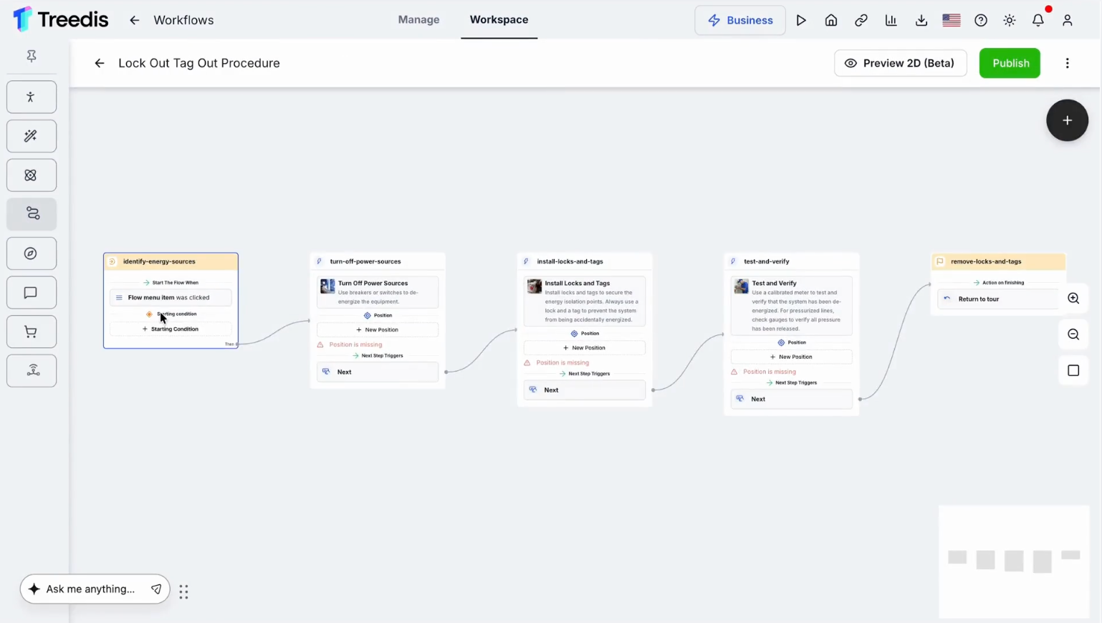Viewport: 1102px width, 623px height.
Task: Open the workflows icon in the left sidebar
Action: [x=32, y=214]
